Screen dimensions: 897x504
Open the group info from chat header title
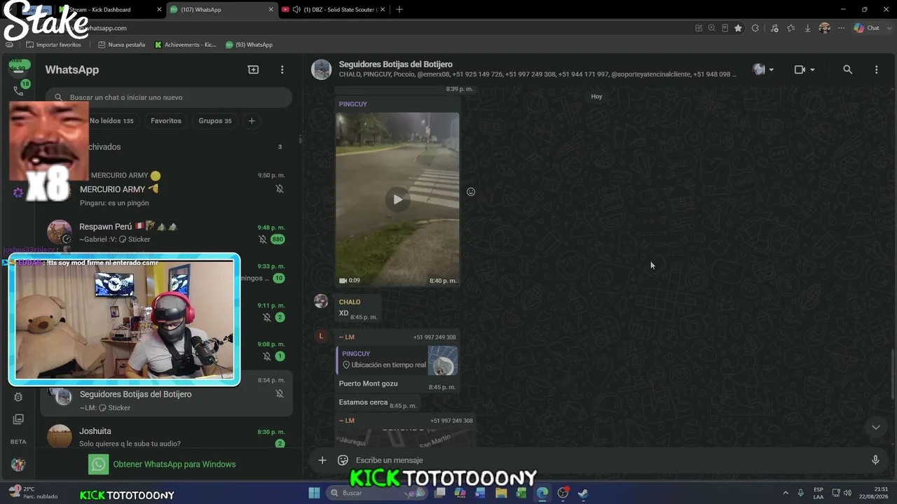coord(395,64)
